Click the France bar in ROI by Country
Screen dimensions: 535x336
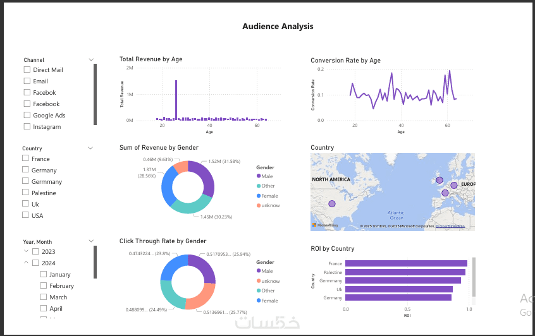click(x=406, y=263)
